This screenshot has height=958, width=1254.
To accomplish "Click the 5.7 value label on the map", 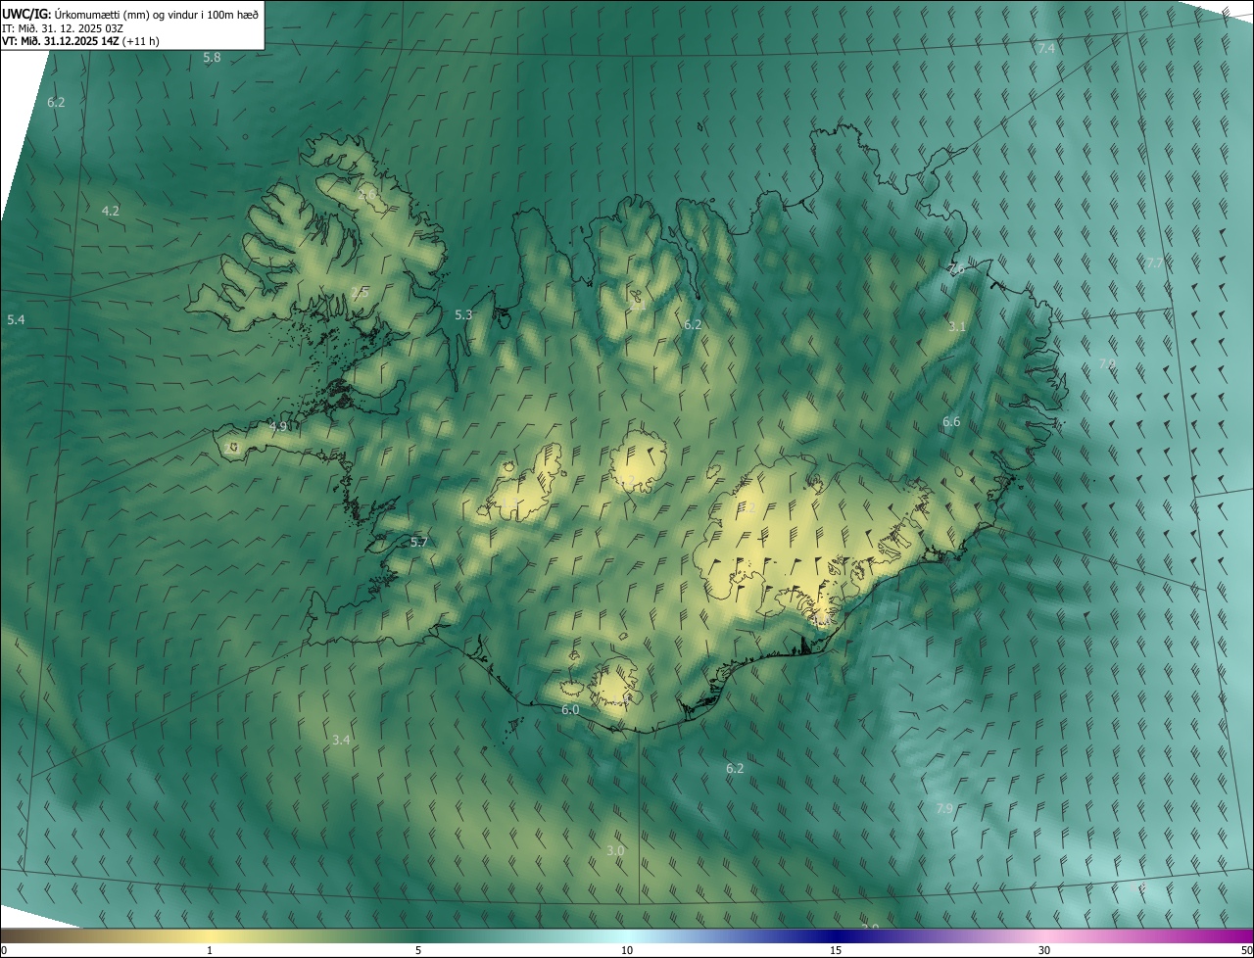I will (419, 542).
